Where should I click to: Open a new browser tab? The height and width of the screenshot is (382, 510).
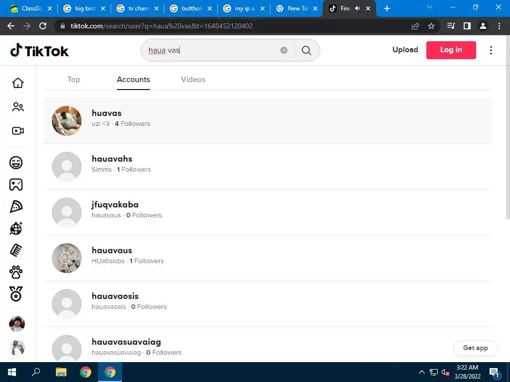386,8
